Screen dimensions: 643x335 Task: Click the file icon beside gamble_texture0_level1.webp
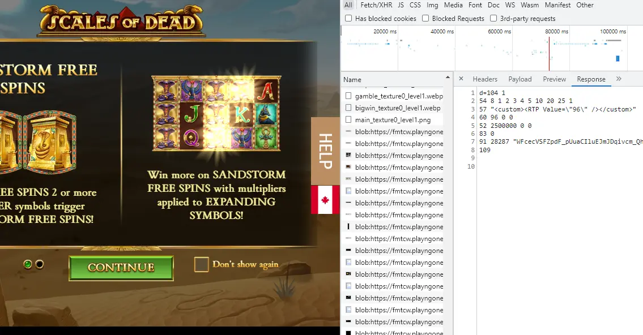pos(348,96)
